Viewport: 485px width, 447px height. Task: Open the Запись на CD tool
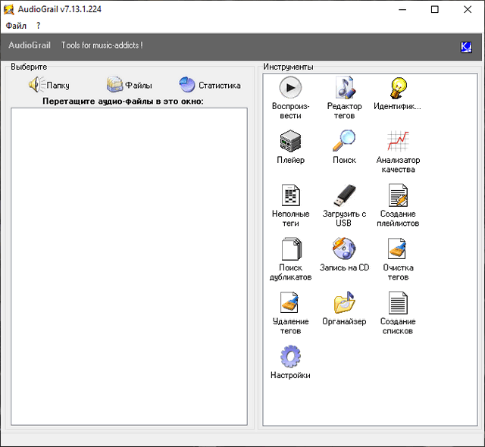click(344, 249)
